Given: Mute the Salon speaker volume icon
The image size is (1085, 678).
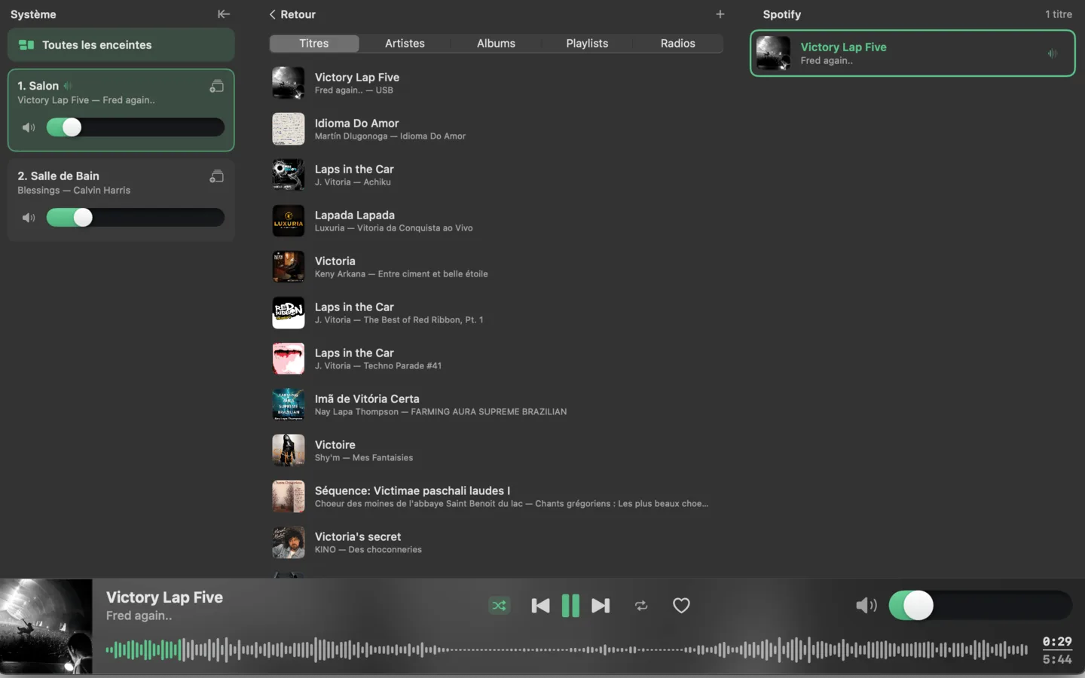Looking at the screenshot, I should coord(29,127).
